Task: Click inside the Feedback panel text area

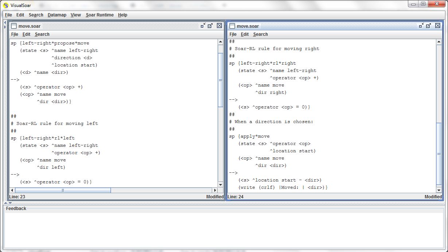Action: coord(219,230)
